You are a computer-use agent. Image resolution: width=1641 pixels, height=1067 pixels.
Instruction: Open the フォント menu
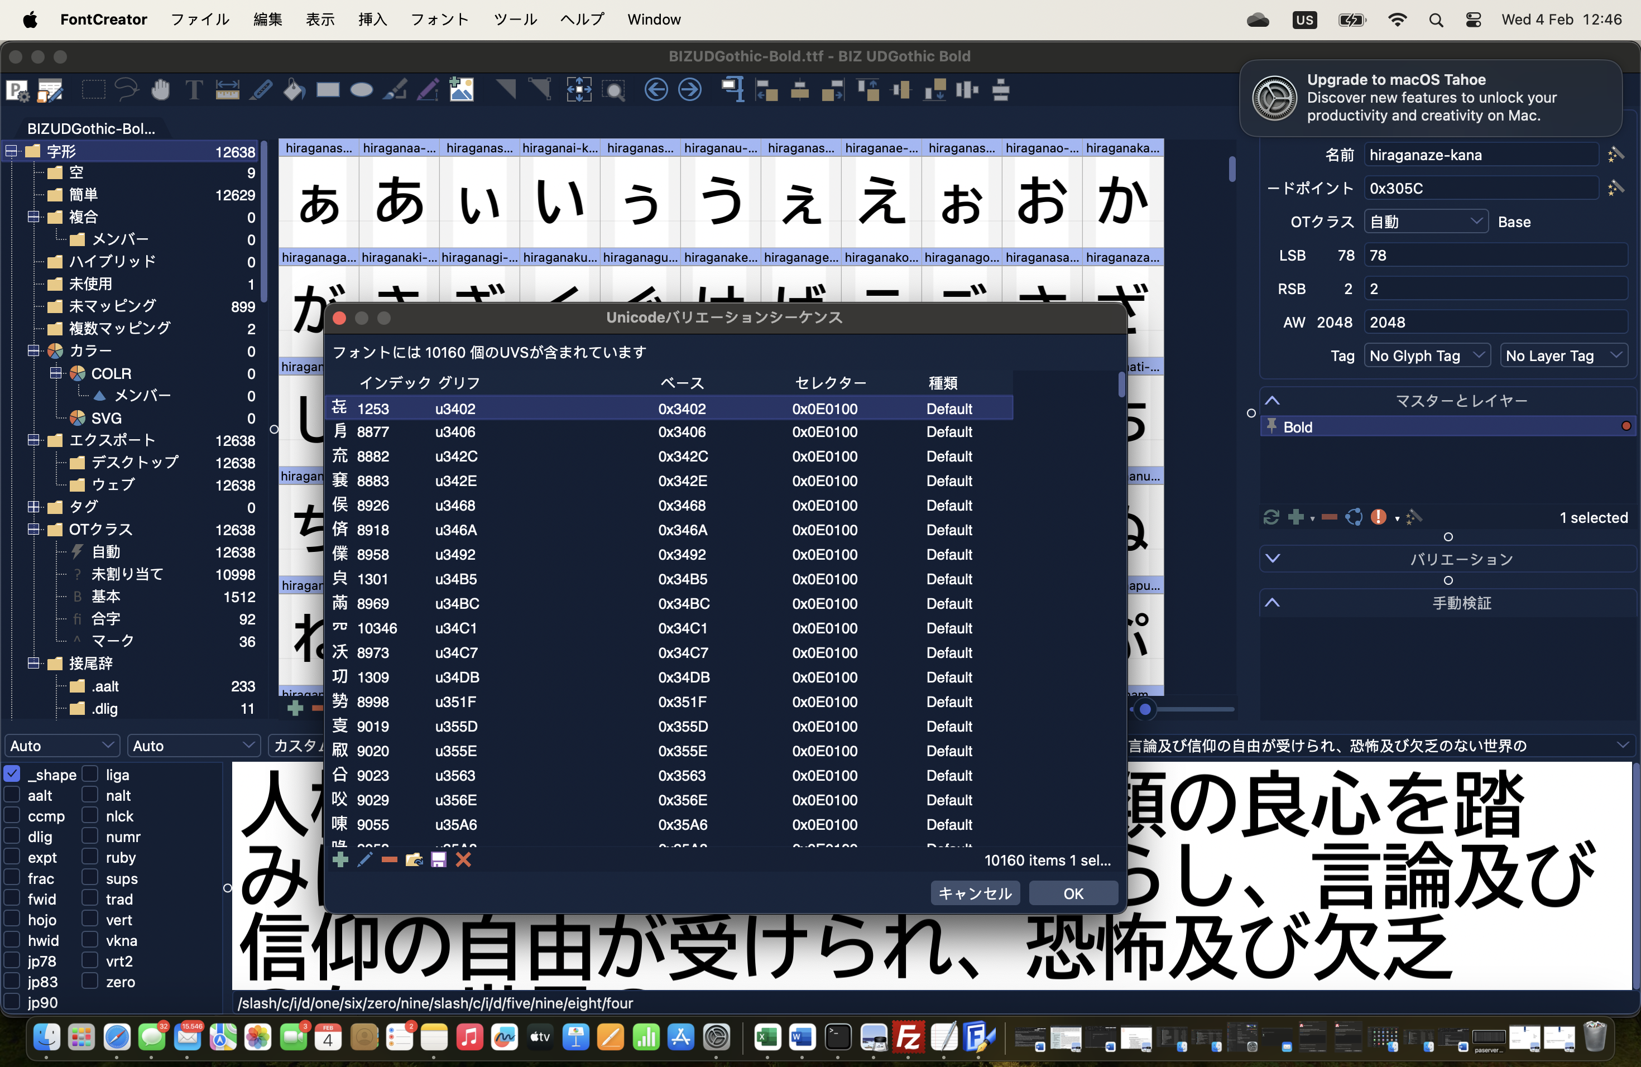pos(439,20)
